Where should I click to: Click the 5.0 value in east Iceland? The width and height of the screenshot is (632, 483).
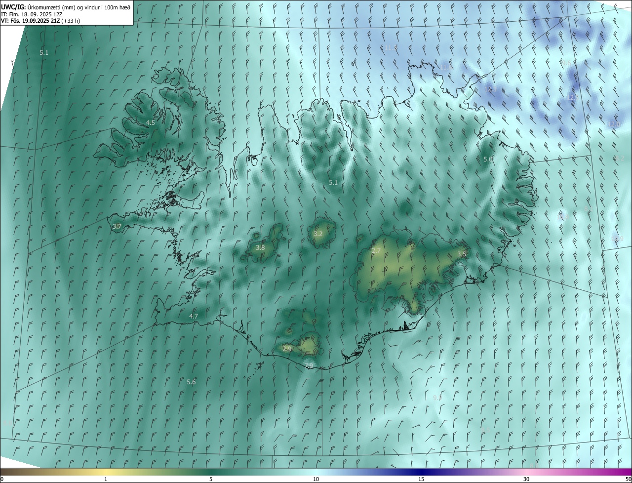coord(488,159)
